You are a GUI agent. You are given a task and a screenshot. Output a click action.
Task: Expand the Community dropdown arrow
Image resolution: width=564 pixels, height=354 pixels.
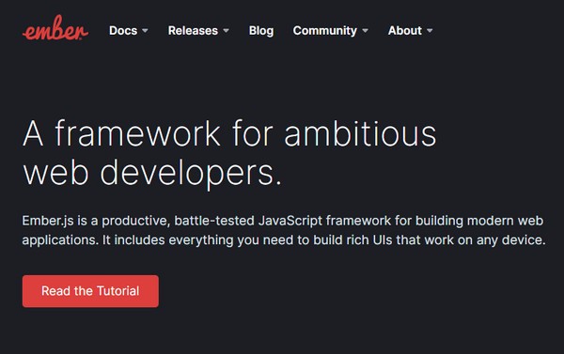point(365,31)
